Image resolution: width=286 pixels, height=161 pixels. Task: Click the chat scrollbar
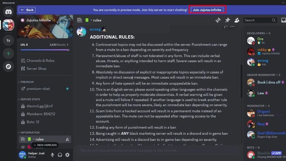(241, 81)
